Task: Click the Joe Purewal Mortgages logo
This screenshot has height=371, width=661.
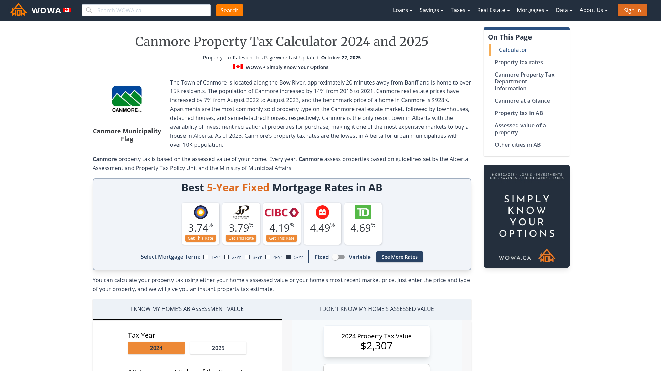Action: [x=241, y=212]
